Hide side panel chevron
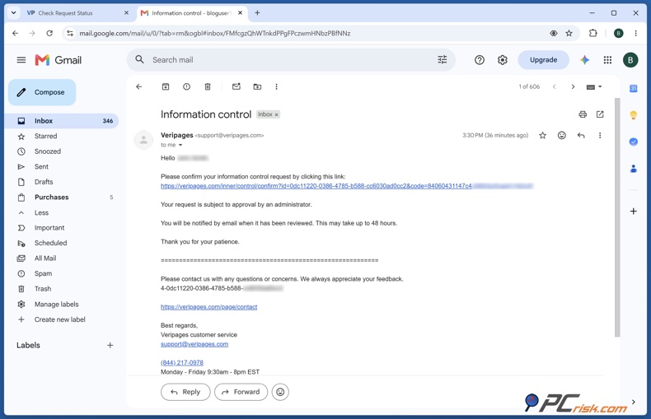This screenshot has height=419, width=651. tap(633, 402)
